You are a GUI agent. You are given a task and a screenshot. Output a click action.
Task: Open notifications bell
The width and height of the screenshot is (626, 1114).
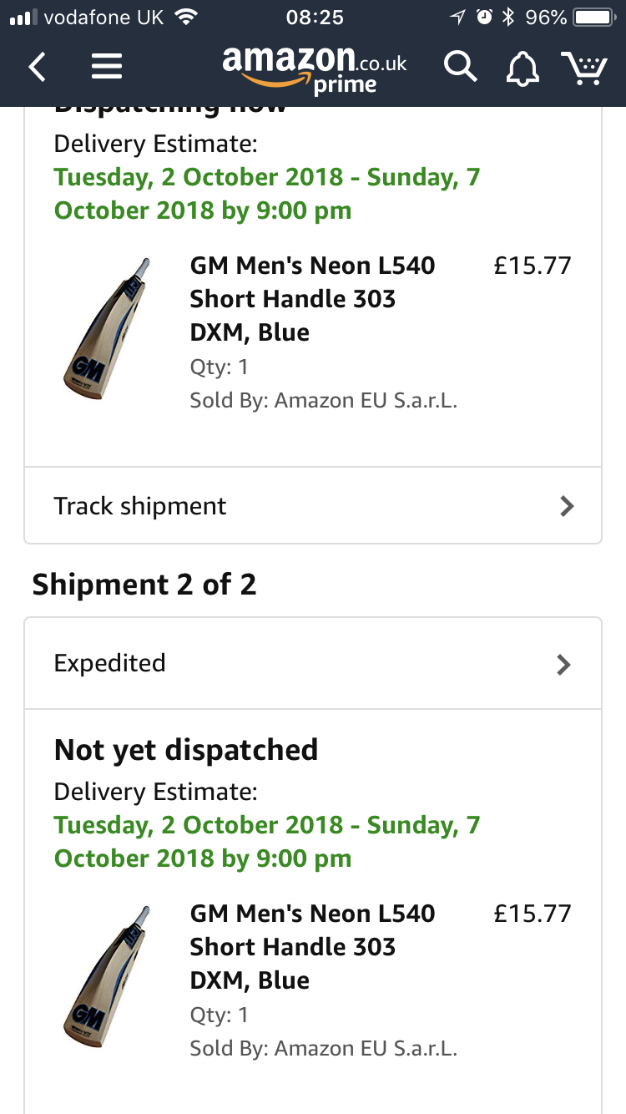pos(523,68)
